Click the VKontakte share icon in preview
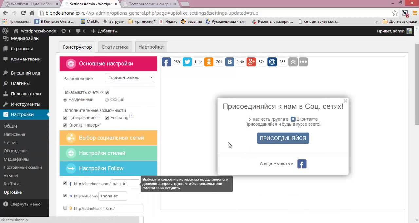419x223 pixels. click(230, 62)
